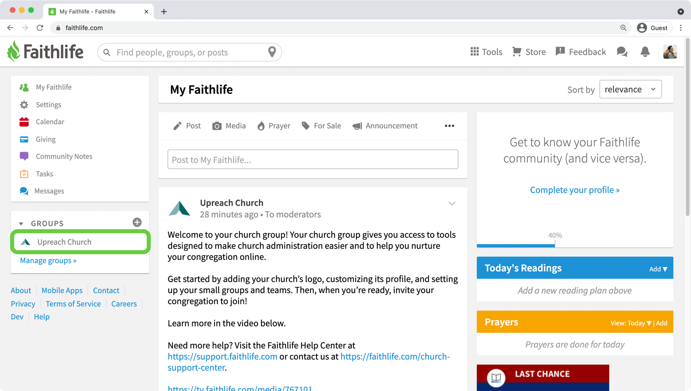Open the notifications bell icon
This screenshot has height=391, width=691.
(645, 52)
